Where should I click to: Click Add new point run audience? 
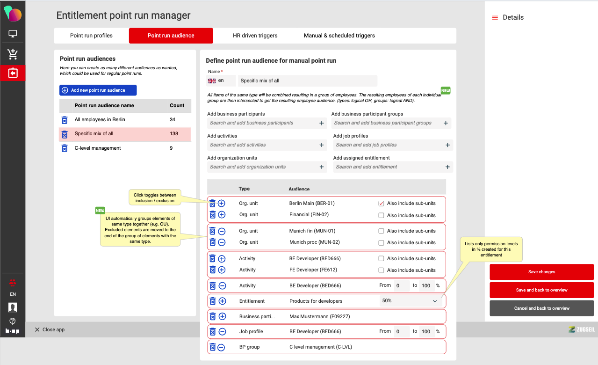(98, 90)
